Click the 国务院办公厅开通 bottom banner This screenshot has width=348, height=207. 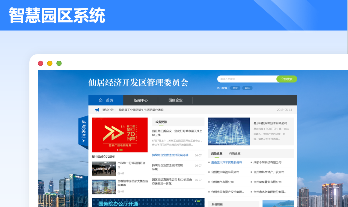coord(148,203)
